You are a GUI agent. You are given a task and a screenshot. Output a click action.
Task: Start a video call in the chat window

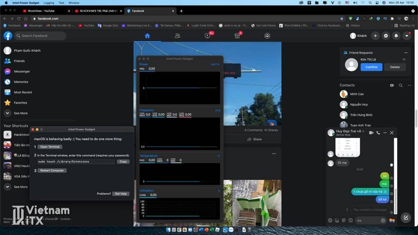coord(371,133)
